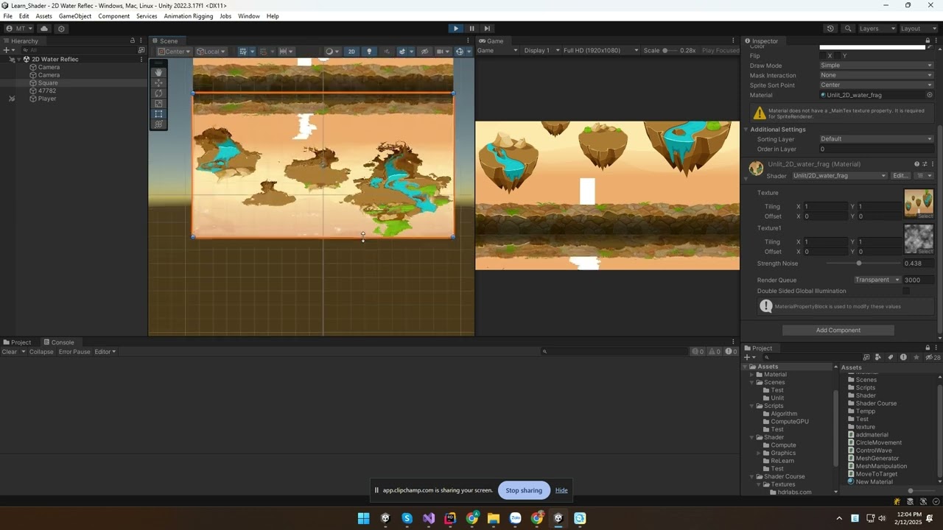Open the File menu

pyautogui.click(x=7, y=16)
